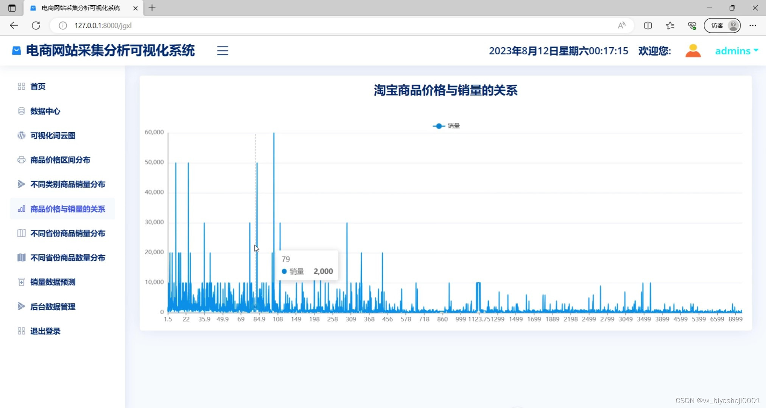Image resolution: width=766 pixels, height=408 pixels.
Task: Click the envelope logo icon in the header
Action: click(x=16, y=50)
